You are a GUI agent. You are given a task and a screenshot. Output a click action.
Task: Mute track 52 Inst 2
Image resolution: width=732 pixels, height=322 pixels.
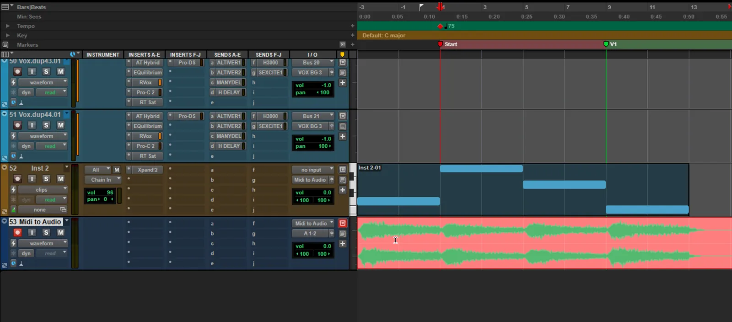point(60,179)
